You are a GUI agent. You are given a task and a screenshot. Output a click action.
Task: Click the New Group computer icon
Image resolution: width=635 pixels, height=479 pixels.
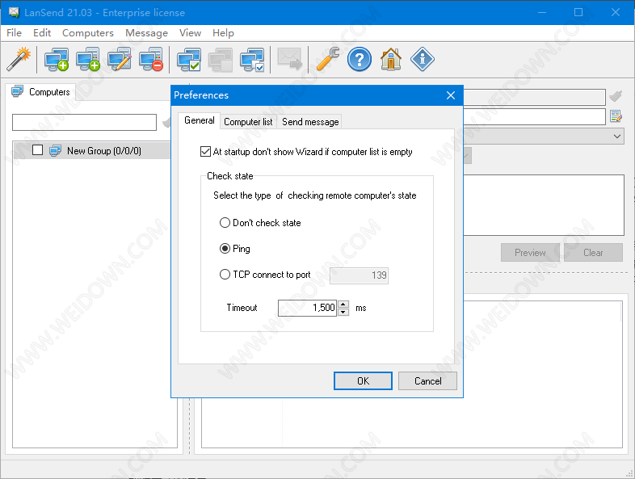point(55,150)
